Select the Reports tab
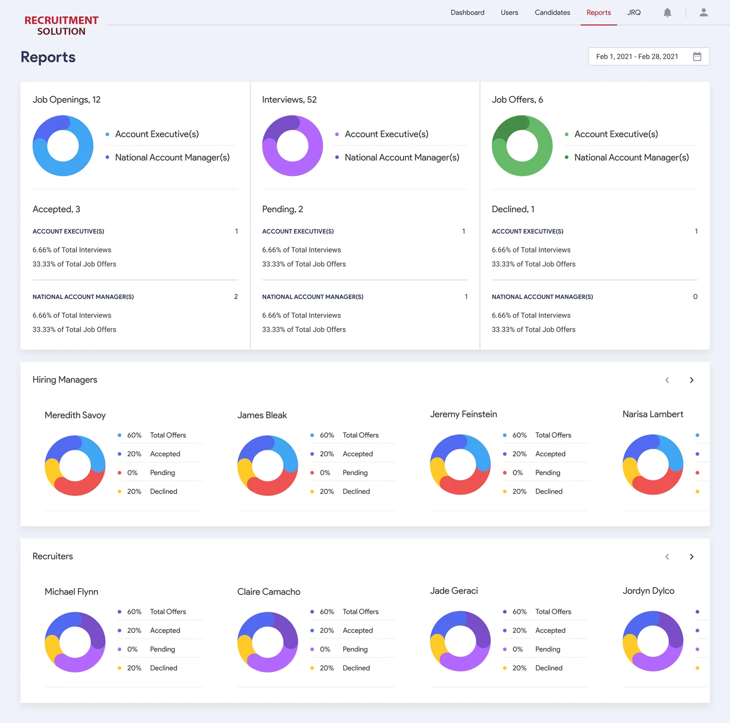730x723 pixels. tap(599, 13)
